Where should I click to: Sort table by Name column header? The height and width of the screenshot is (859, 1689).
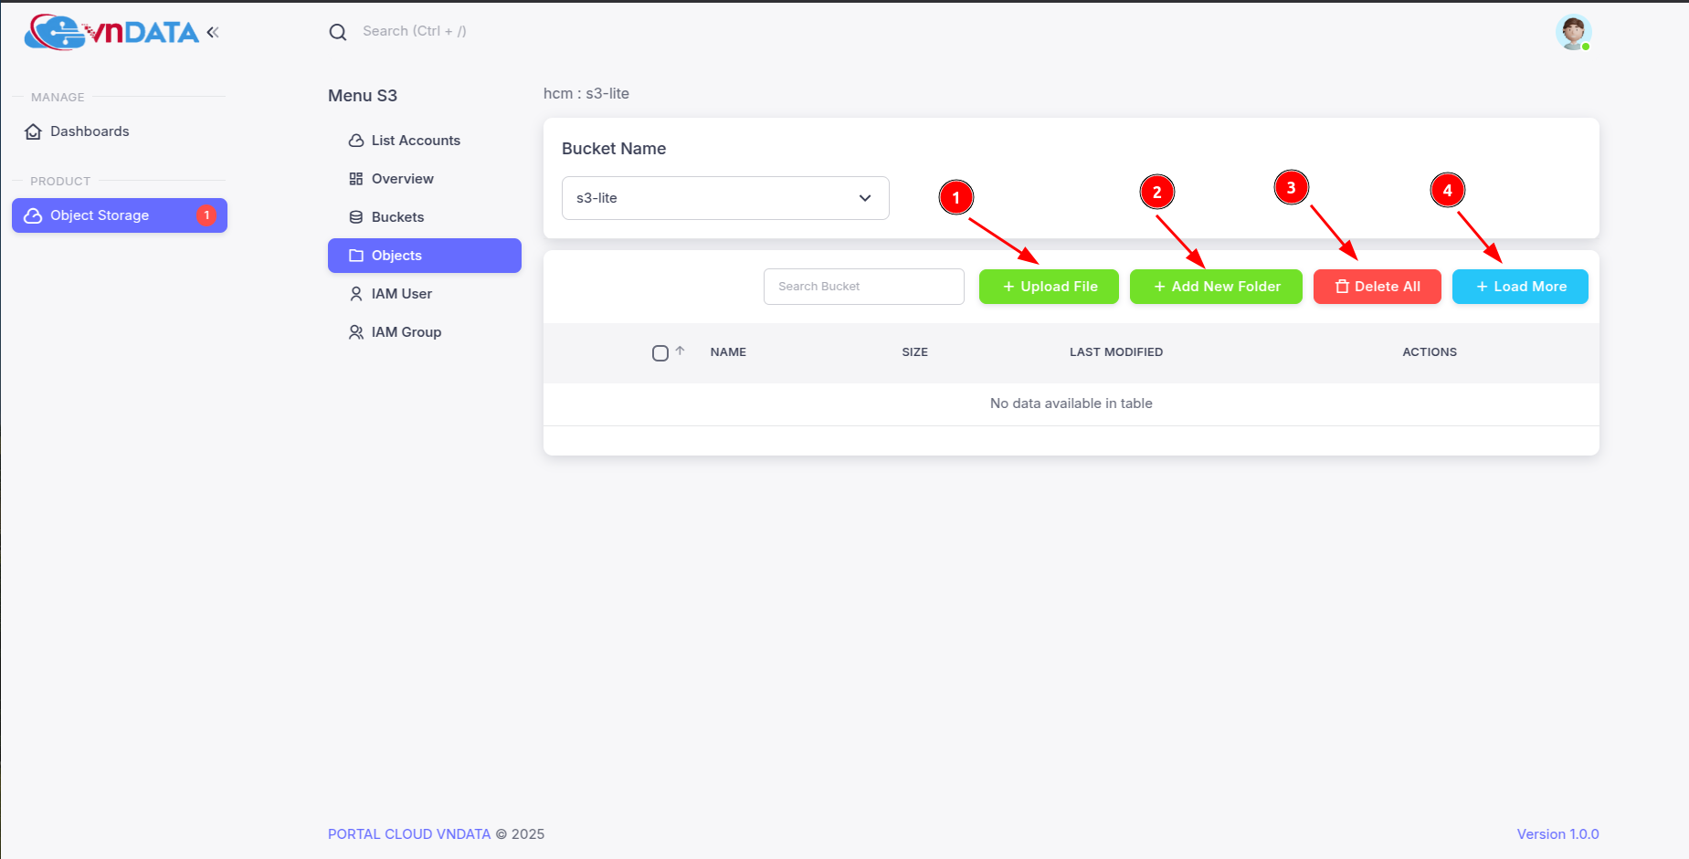point(728,352)
